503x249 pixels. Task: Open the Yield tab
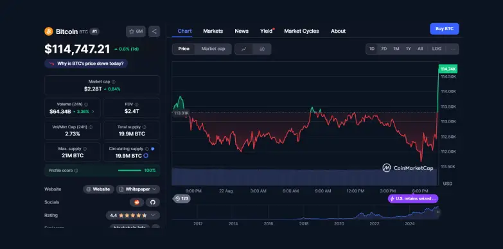pyautogui.click(x=267, y=31)
